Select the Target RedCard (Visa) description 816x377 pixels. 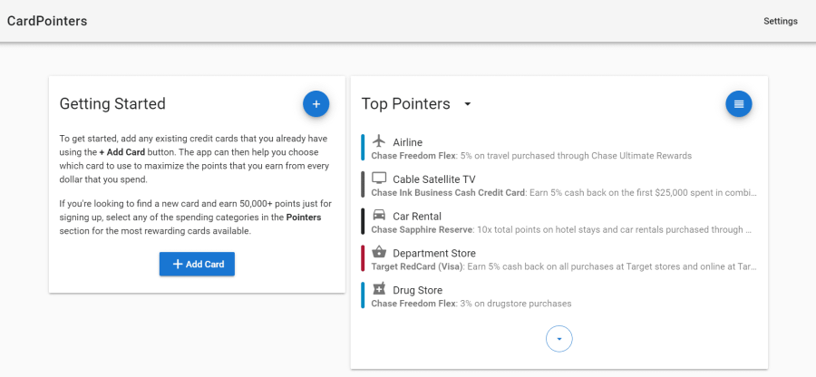pos(564,266)
